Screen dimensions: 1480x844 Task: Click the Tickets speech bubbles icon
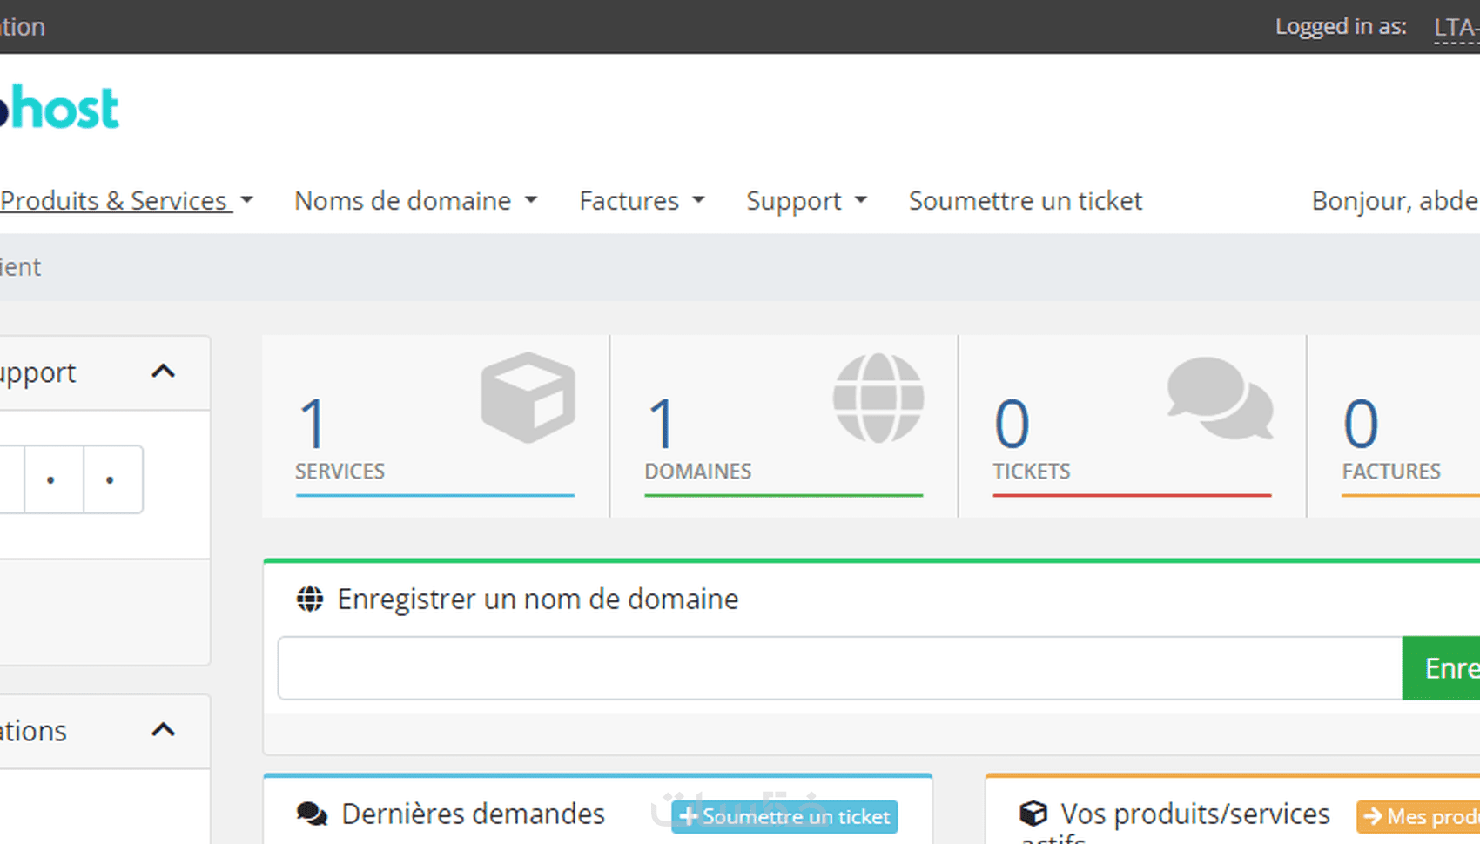[x=1220, y=398]
